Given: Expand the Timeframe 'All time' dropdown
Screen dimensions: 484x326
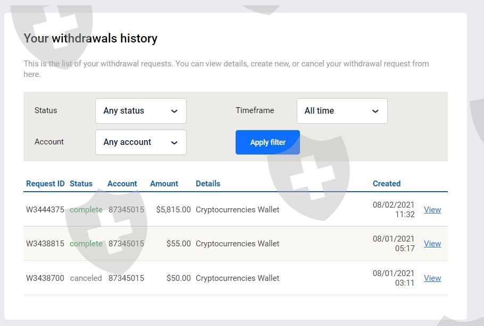Looking at the screenshot, I should 341,111.
